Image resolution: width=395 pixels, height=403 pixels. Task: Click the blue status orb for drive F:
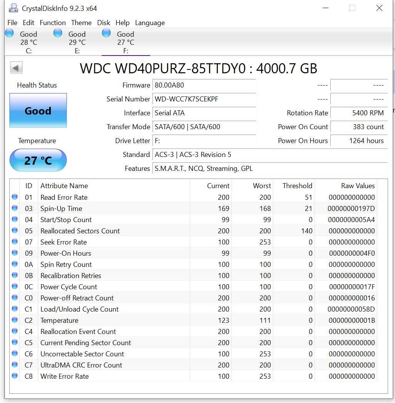106,33
